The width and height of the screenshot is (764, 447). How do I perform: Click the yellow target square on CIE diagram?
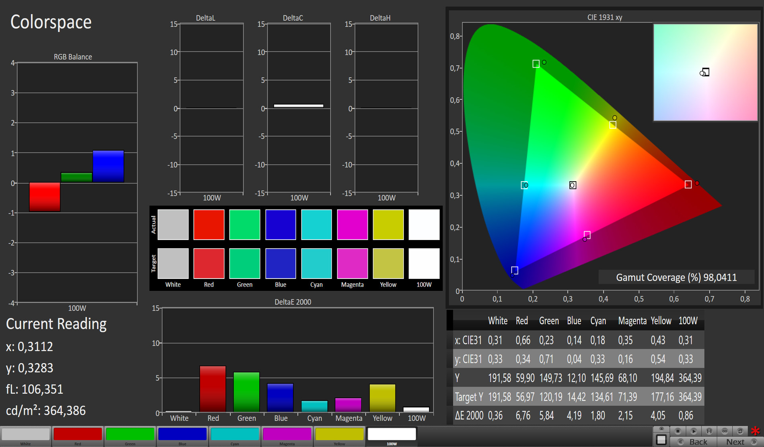click(613, 125)
